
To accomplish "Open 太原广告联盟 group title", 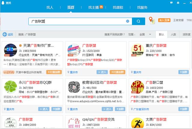I will [x=156, y=119].
